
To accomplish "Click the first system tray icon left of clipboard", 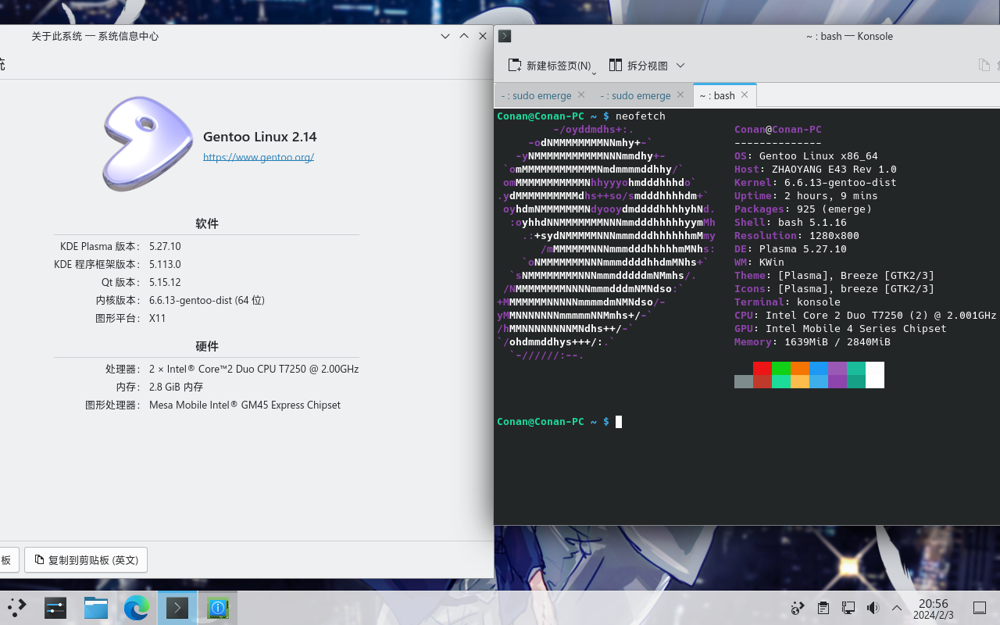I will click(798, 608).
